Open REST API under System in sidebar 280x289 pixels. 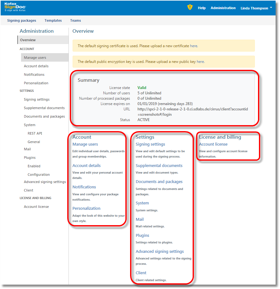tap(35, 133)
